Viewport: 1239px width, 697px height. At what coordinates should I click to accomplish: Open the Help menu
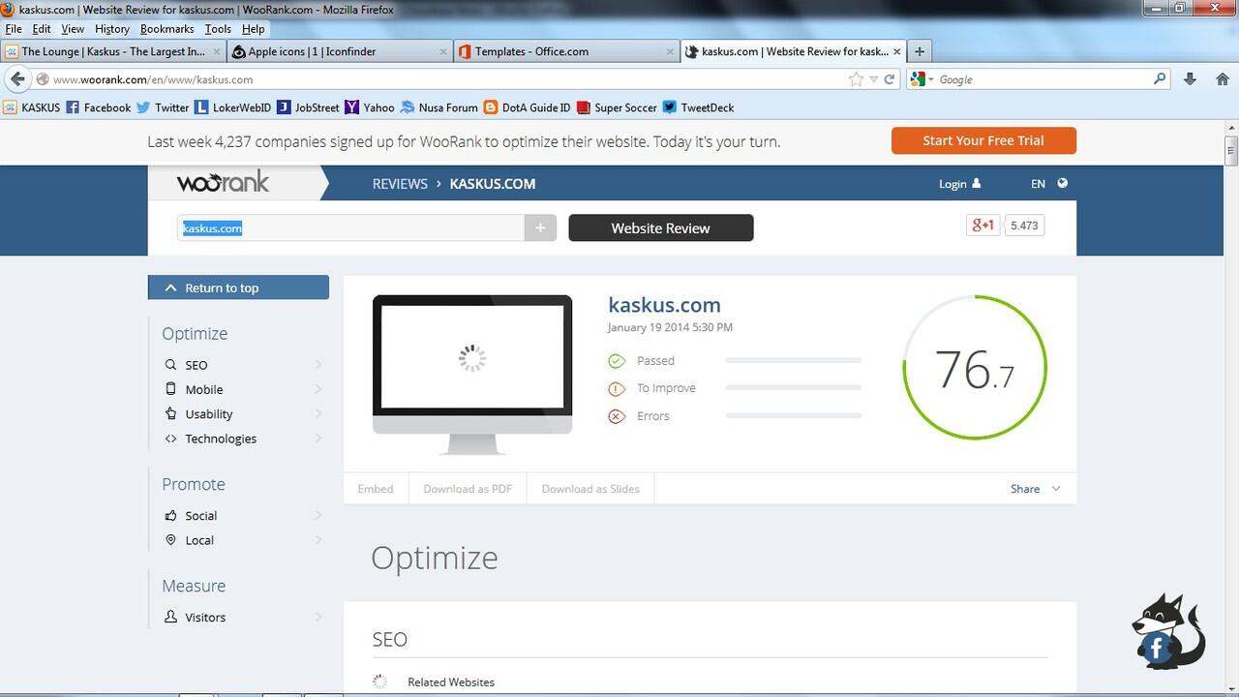click(x=253, y=29)
